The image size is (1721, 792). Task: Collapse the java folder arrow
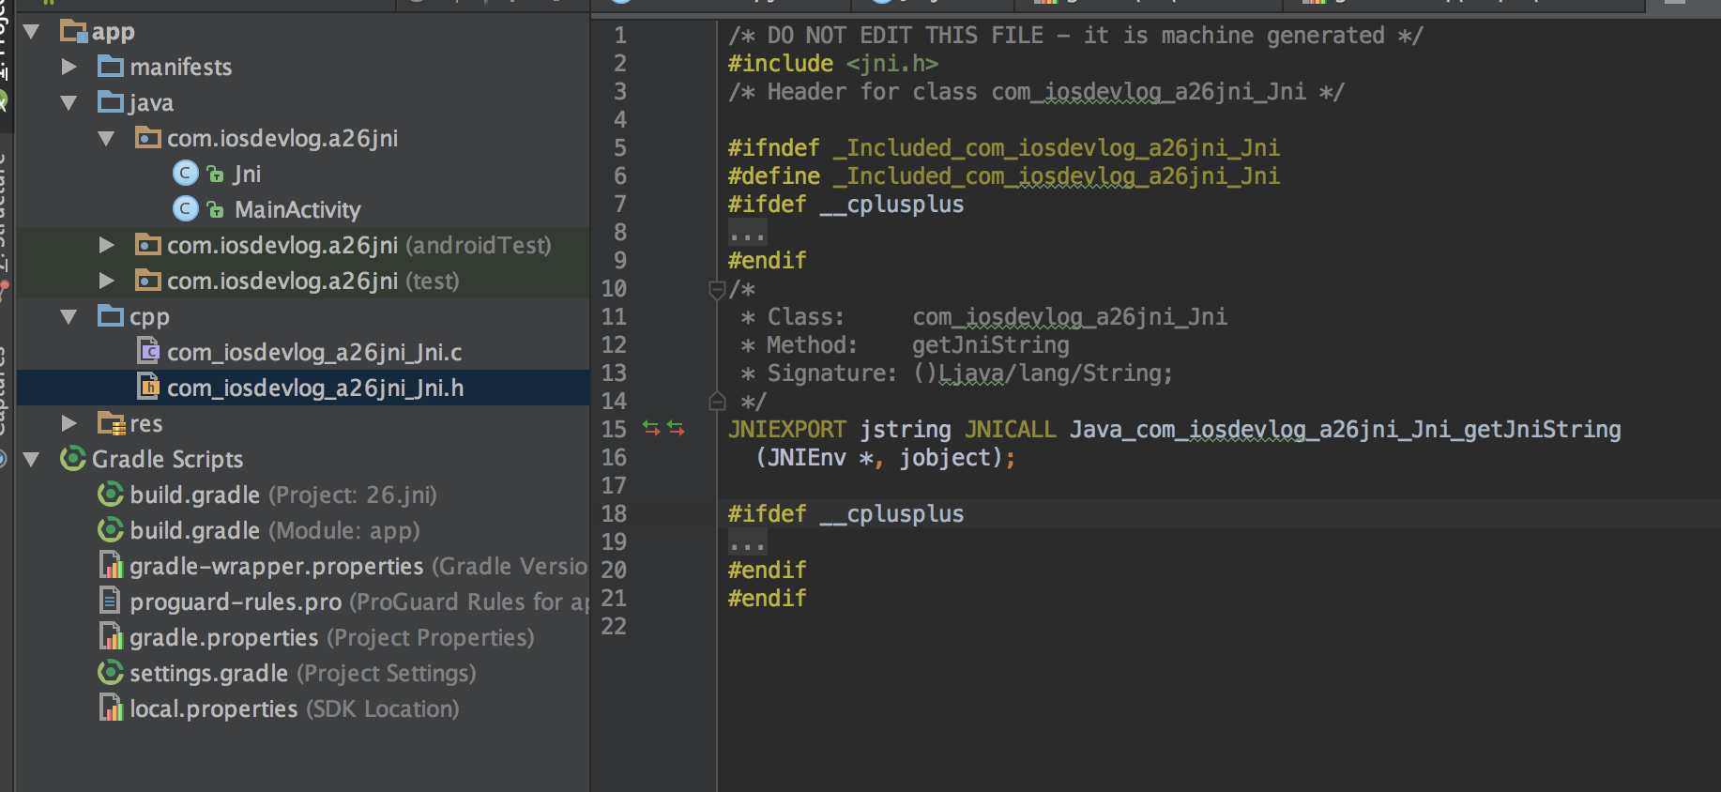pos(69,103)
